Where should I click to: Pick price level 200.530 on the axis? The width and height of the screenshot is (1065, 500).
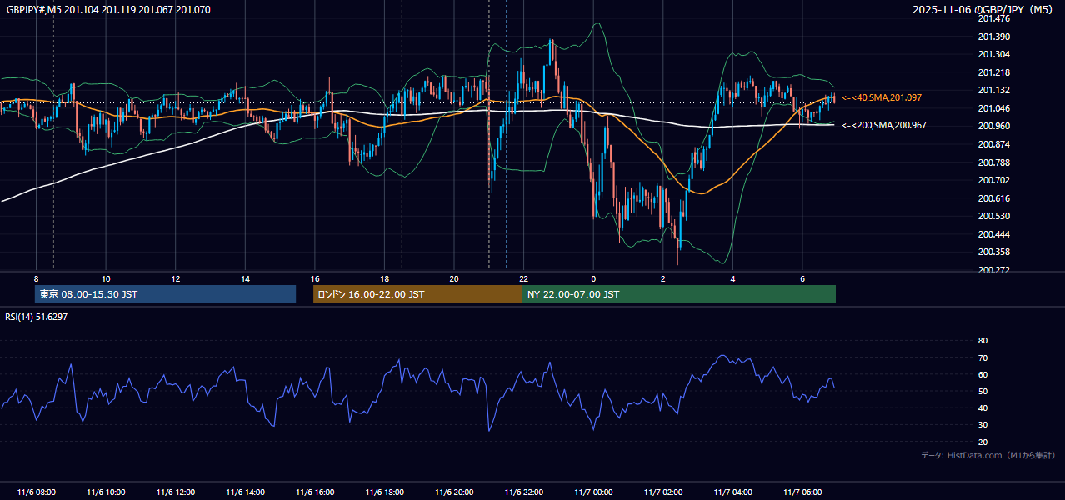pos(993,216)
